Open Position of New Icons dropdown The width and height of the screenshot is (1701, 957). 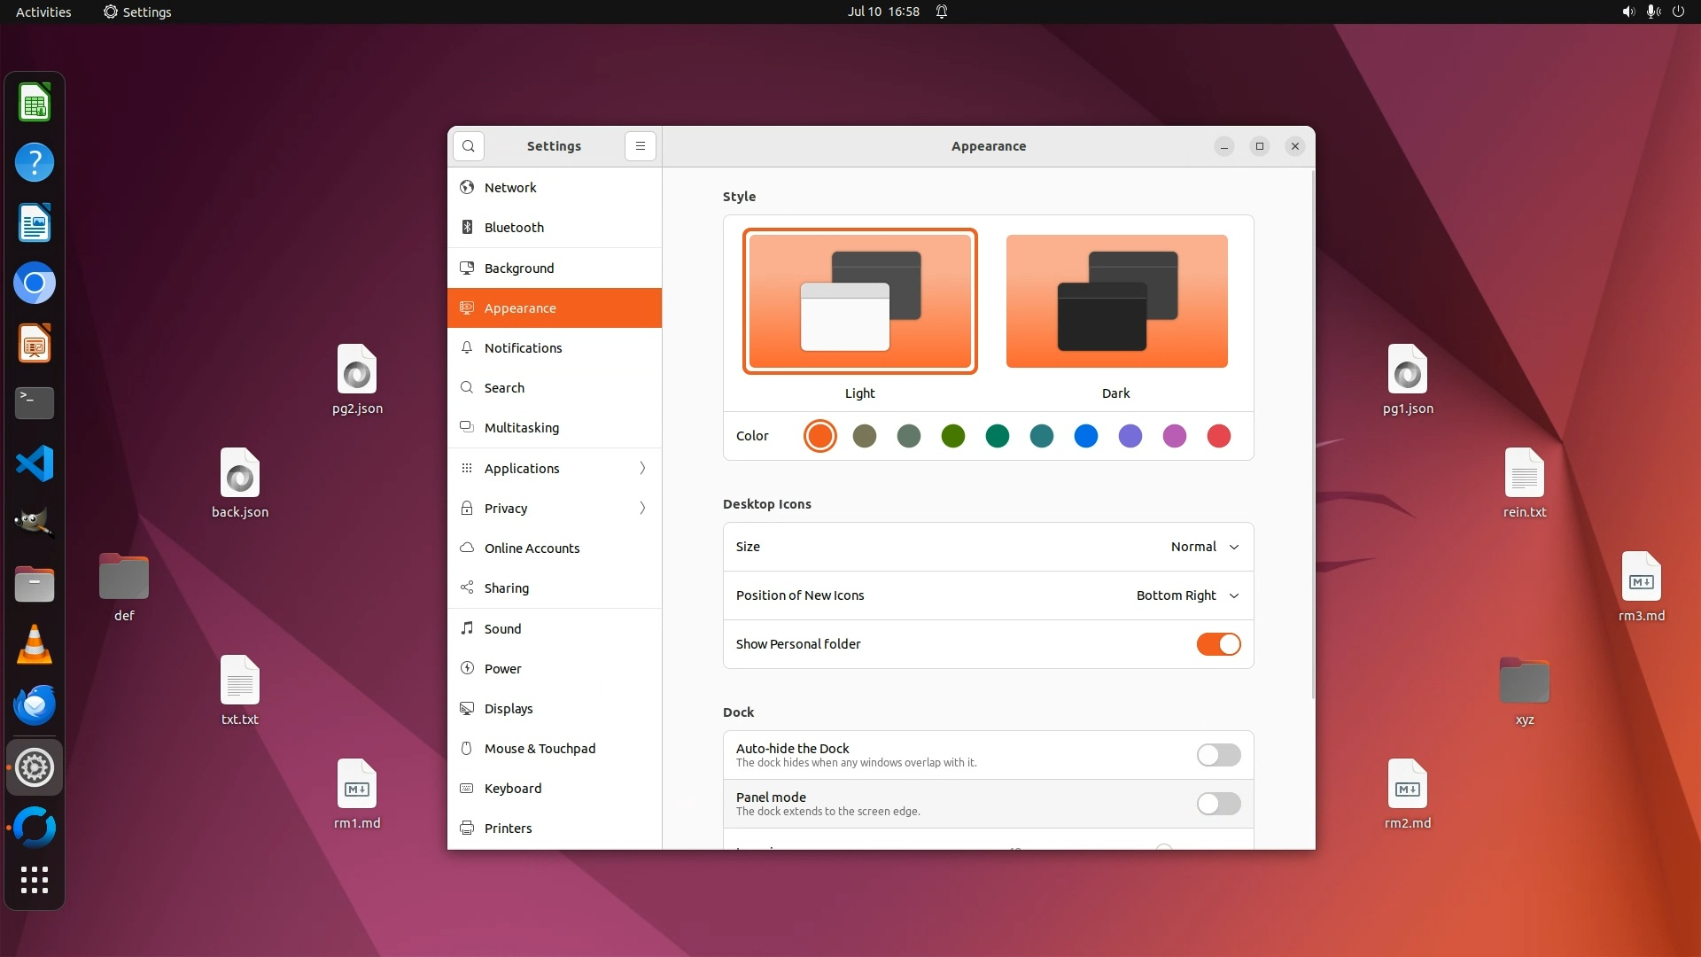tap(1187, 595)
